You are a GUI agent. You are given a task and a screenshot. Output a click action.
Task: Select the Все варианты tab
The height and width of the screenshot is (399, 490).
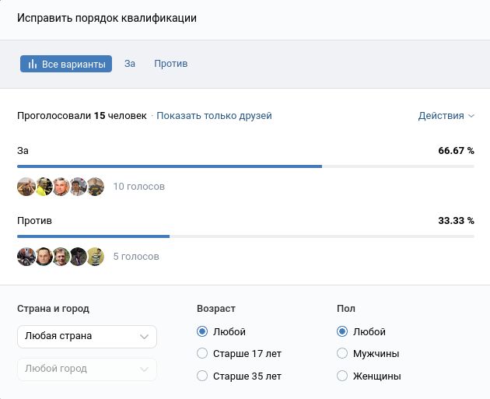[66, 64]
